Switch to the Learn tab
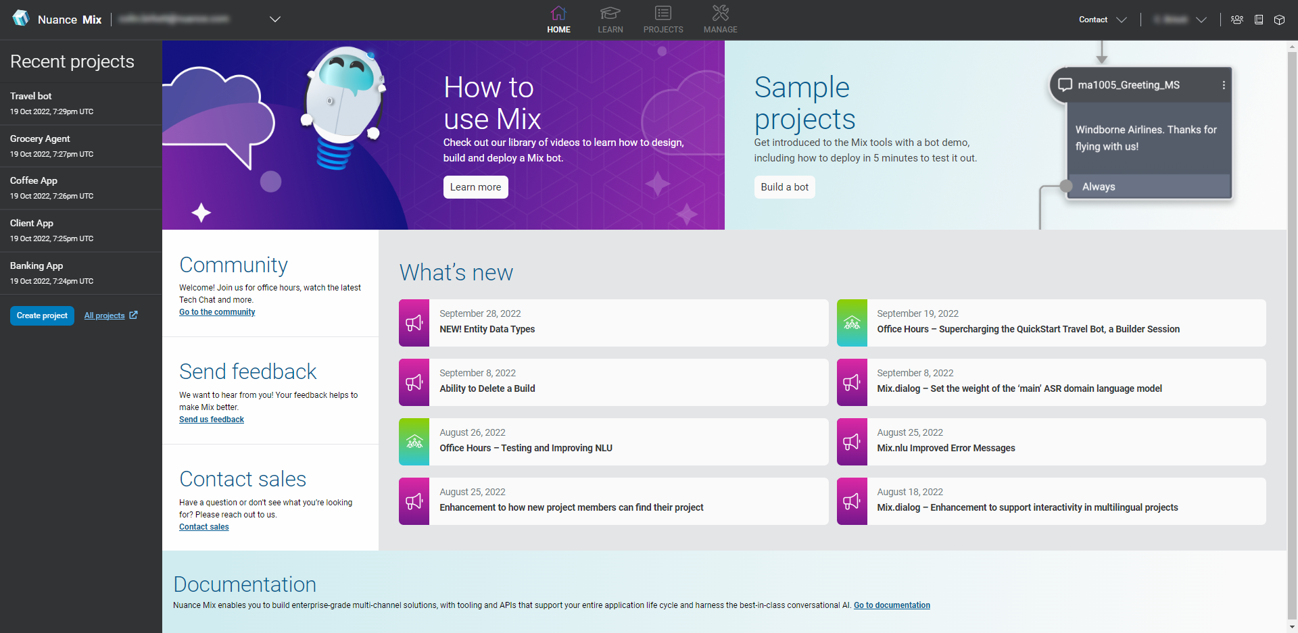1298x633 pixels. [x=610, y=20]
